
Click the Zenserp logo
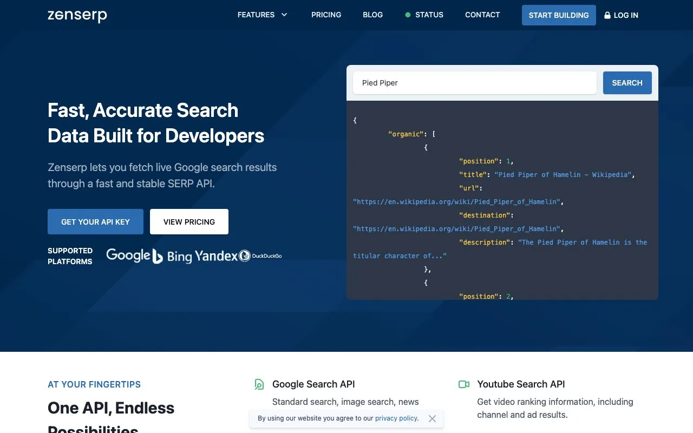tap(77, 15)
